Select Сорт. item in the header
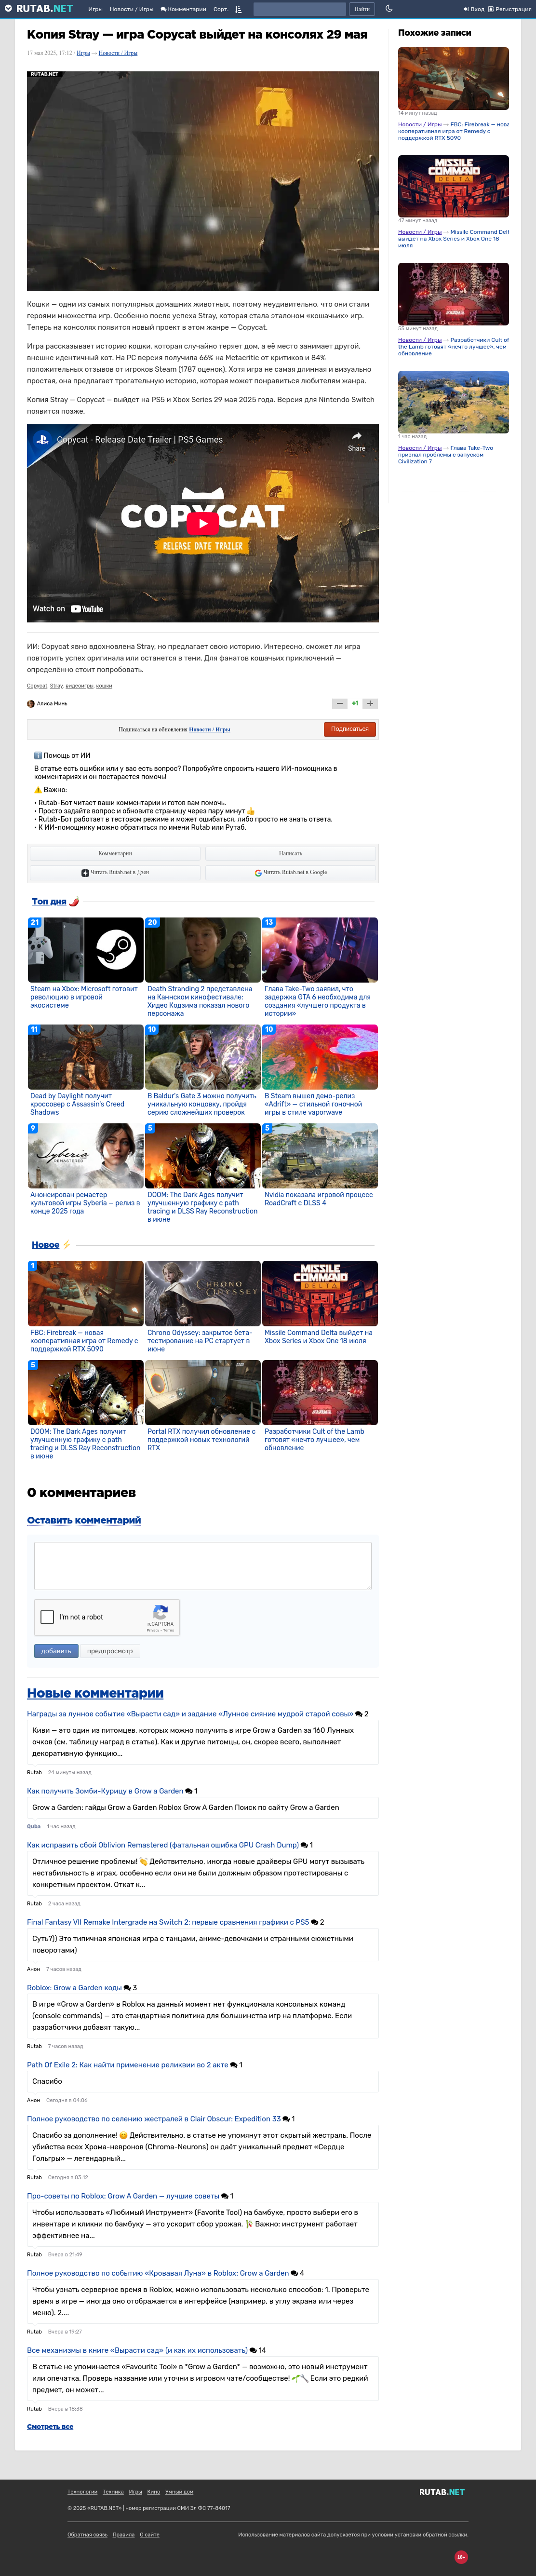This screenshot has height=2576, width=536. tap(220, 9)
